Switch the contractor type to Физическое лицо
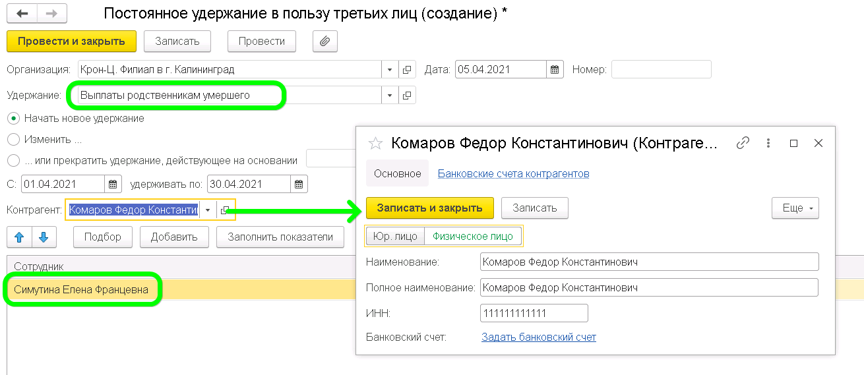Image resolution: width=864 pixels, height=375 pixels. point(473,236)
